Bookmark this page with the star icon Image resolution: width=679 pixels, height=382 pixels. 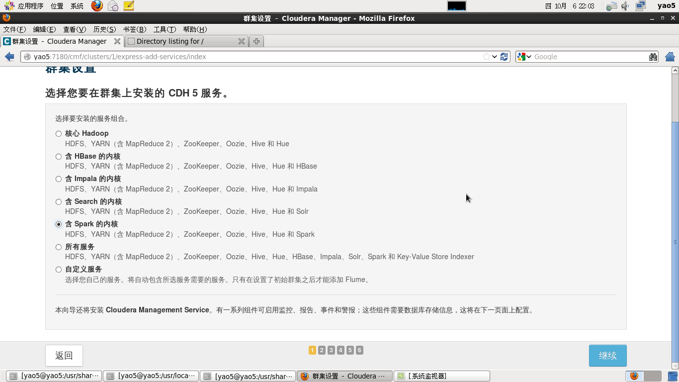pos(486,57)
